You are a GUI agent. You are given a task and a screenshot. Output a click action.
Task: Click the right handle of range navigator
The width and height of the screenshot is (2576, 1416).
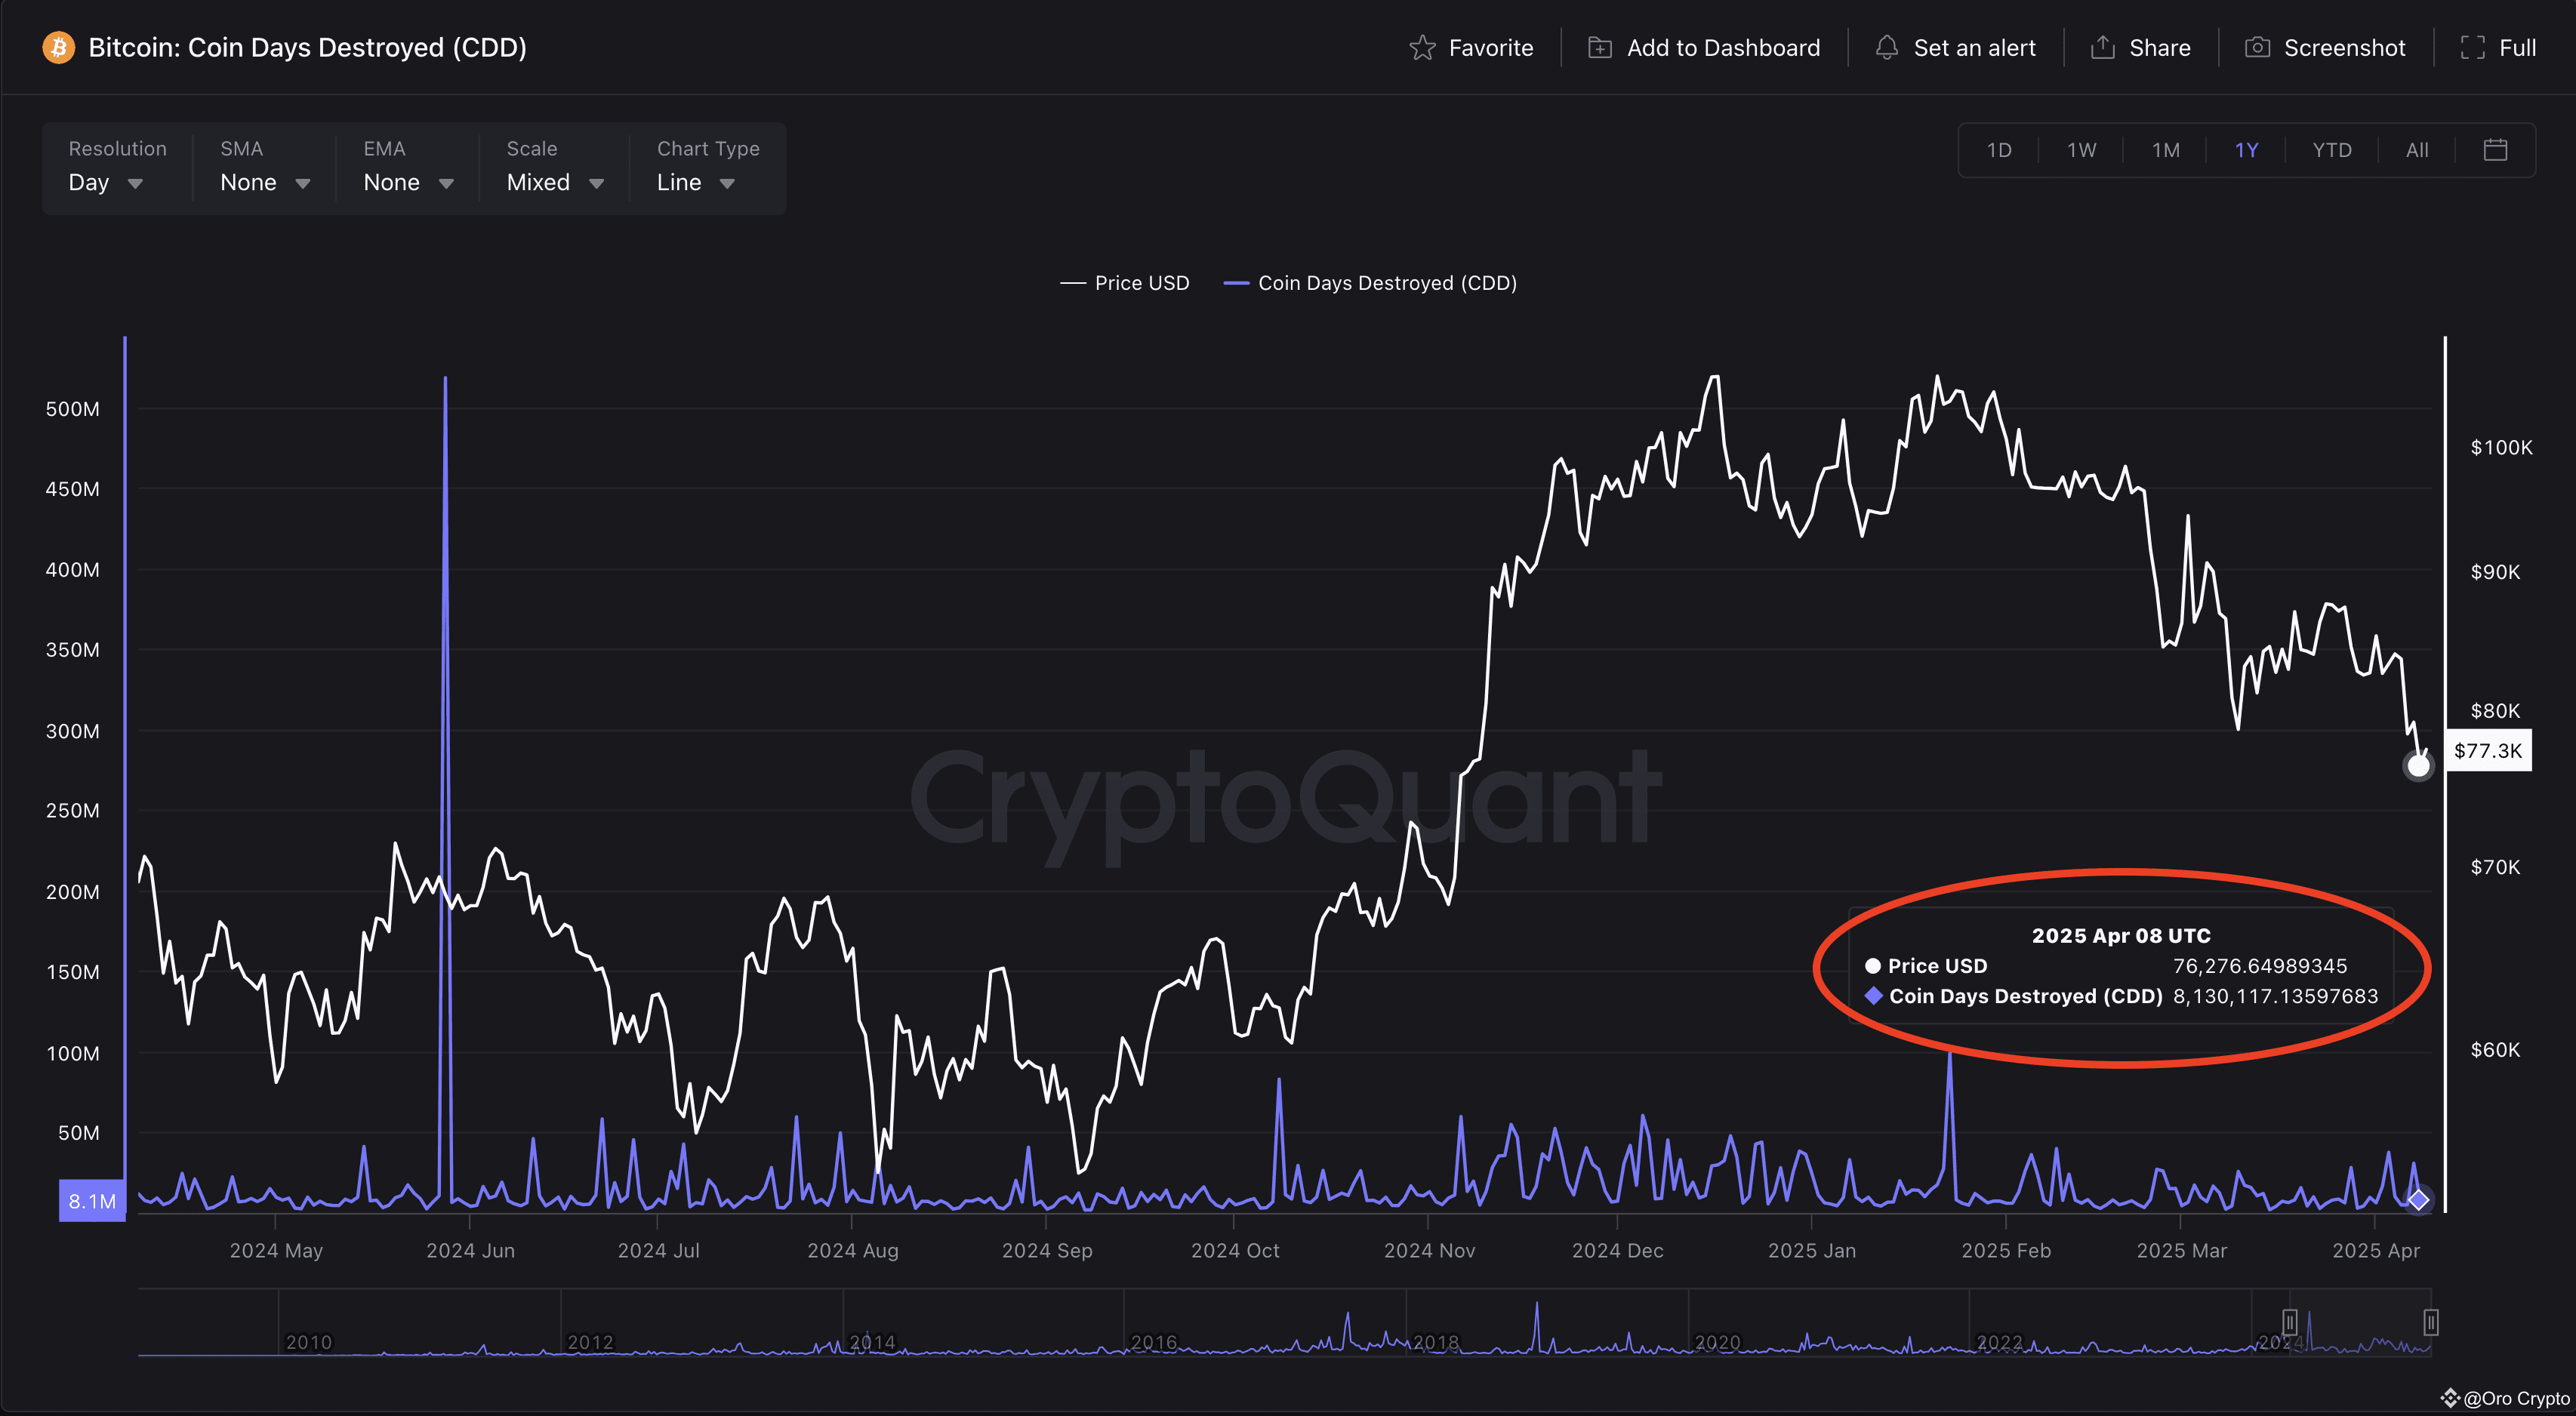coord(2431,1322)
